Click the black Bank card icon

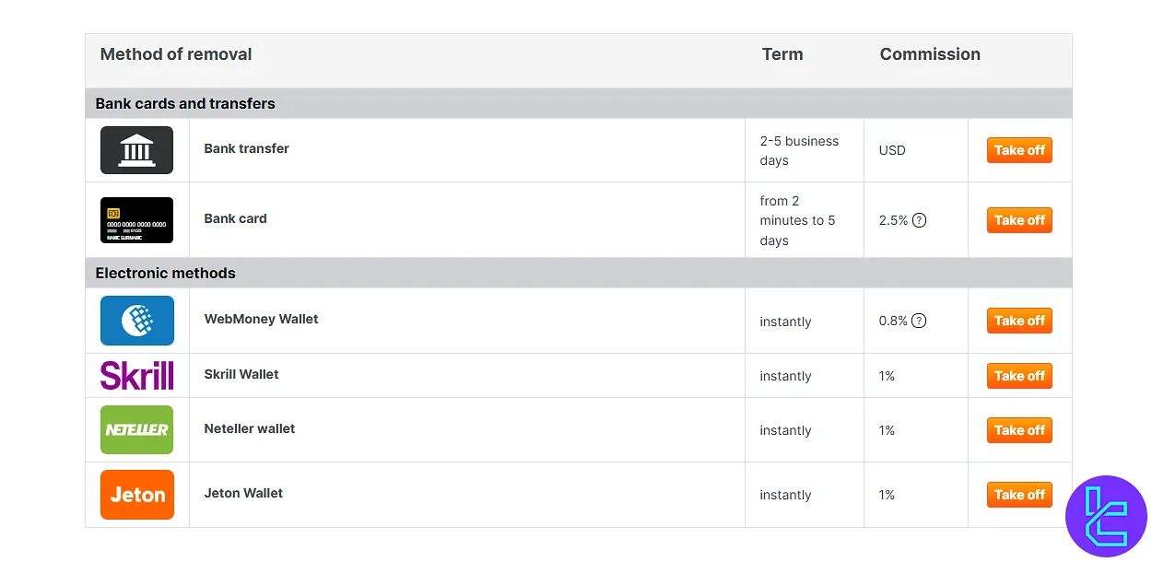(136, 220)
